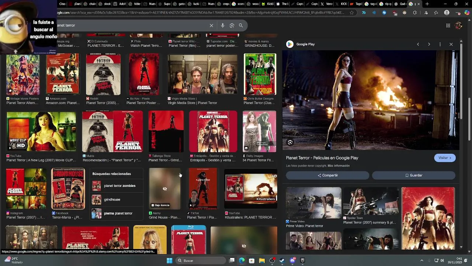Open the YouTube 'A New Leg' movie clip thumbnail
The width and height of the screenshot is (472, 266).
(41, 132)
